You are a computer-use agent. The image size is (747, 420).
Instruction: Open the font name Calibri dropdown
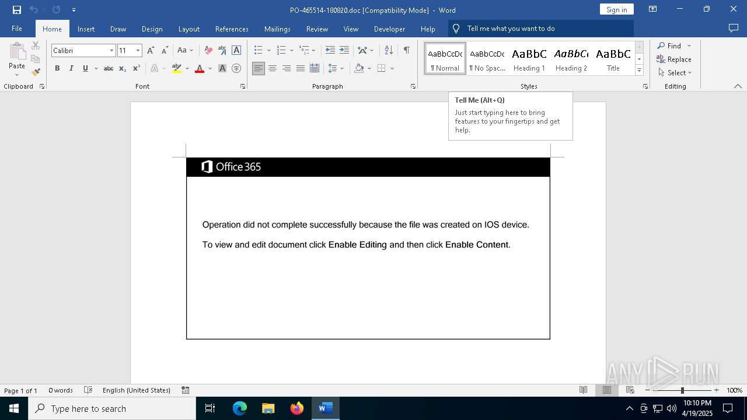111,51
